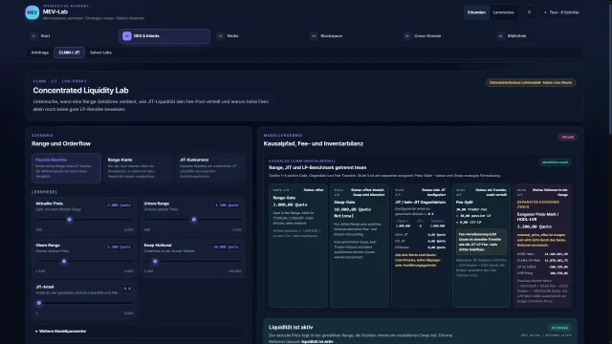Adjust the Untere Range slider
Image resolution: width=612 pixels, height=344 pixels.
click(x=192, y=220)
